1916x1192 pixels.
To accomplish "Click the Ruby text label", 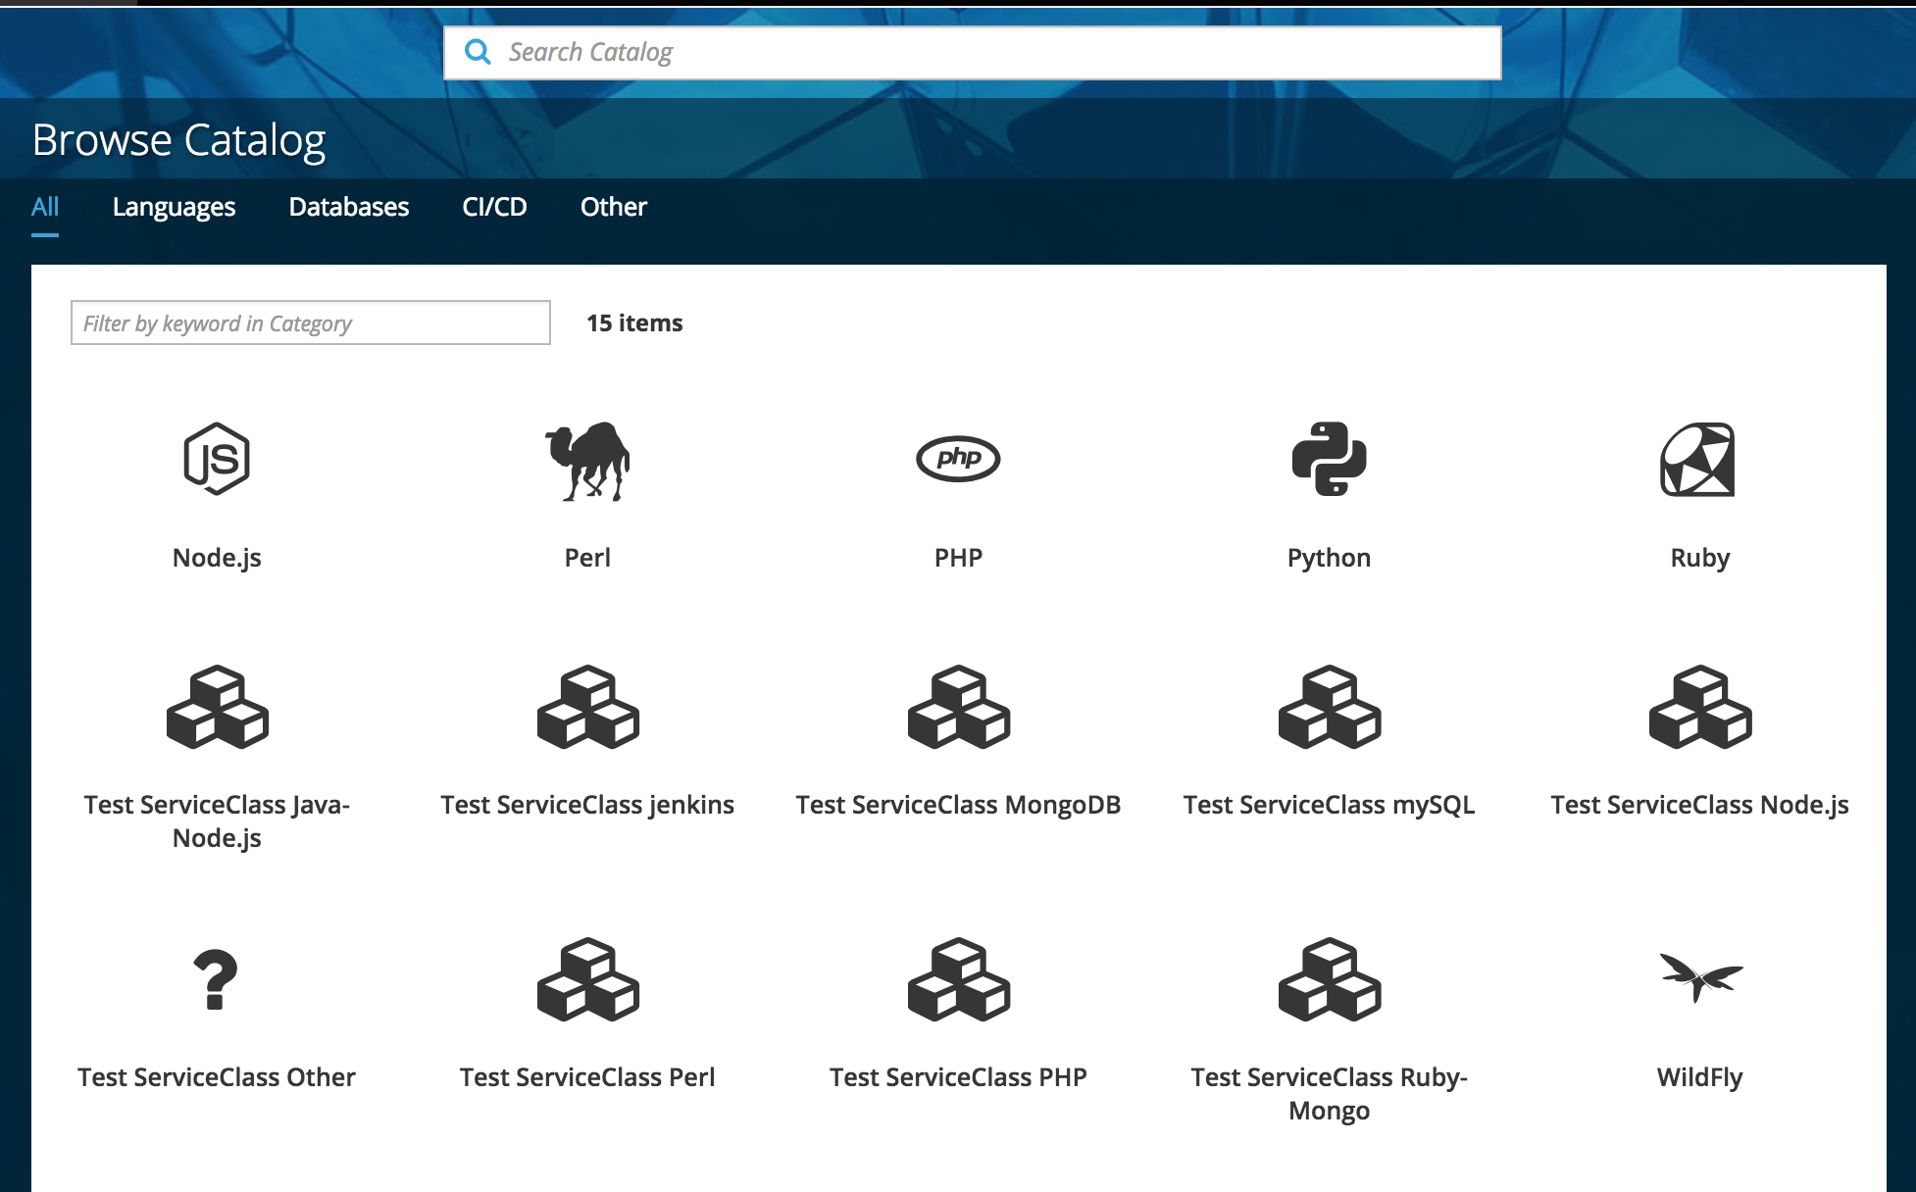I will click(1699, 558).
